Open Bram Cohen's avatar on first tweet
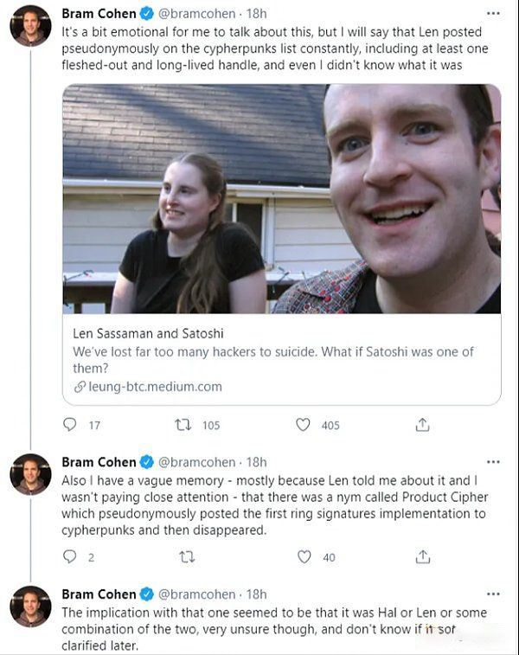 tap(30, 25)
